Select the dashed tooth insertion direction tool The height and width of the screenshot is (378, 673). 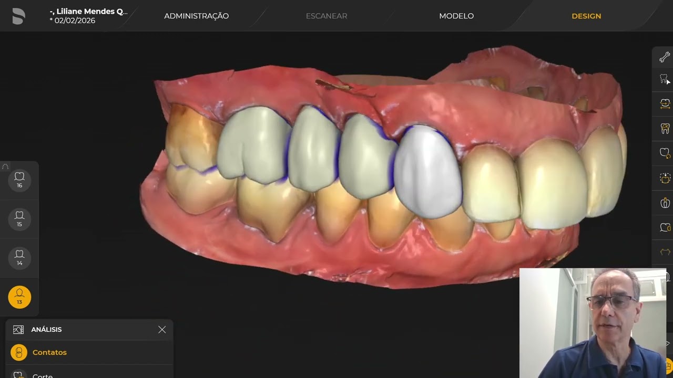tap(665, 178)
